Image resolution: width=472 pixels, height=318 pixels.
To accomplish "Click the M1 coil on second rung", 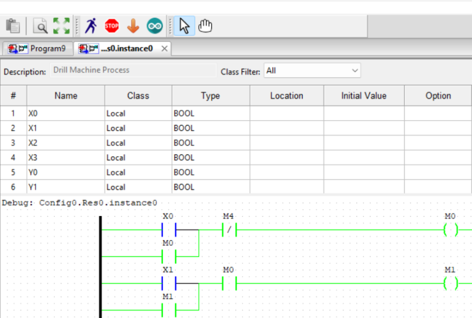I will click(x=451, y=283).
